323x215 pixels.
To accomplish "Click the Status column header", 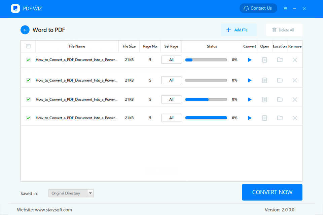I will tap(212, 46).
